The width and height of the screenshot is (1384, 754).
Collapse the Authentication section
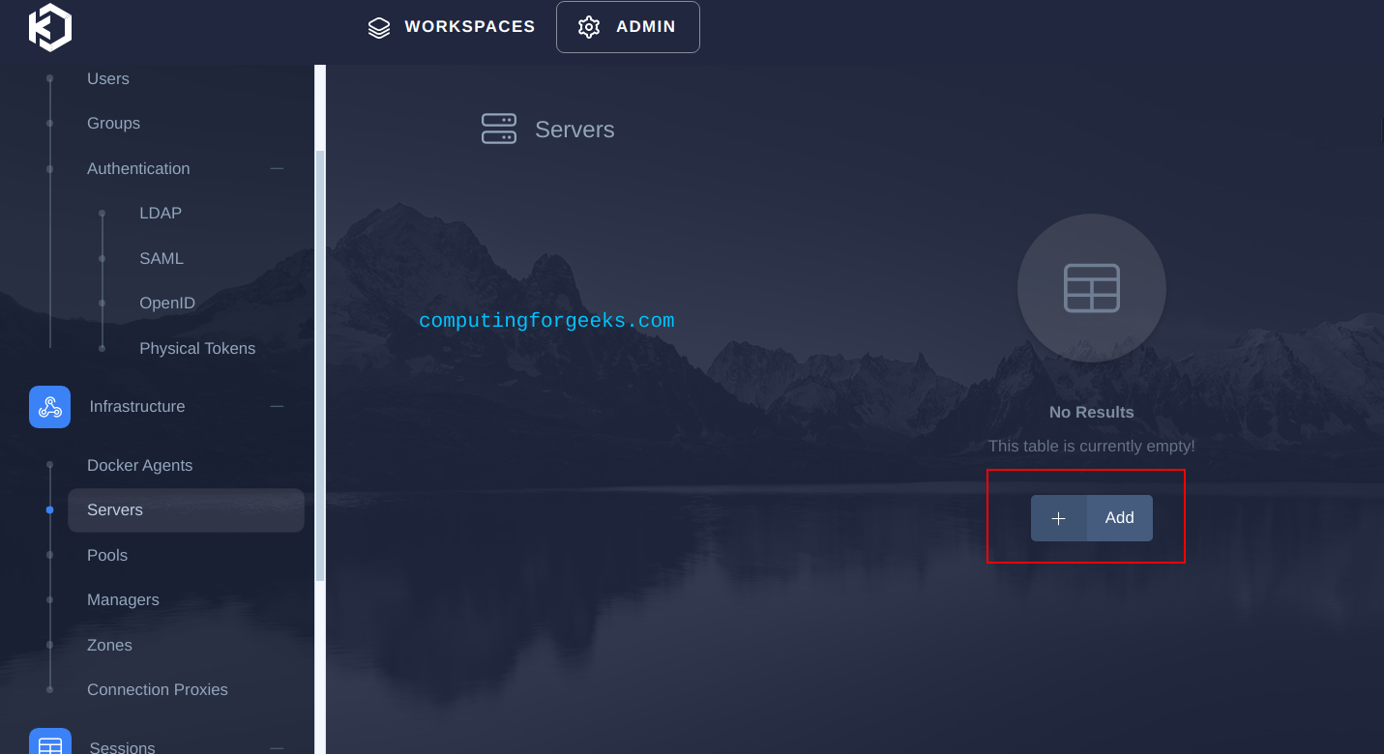pyautogui.click(x=278, y=168)
